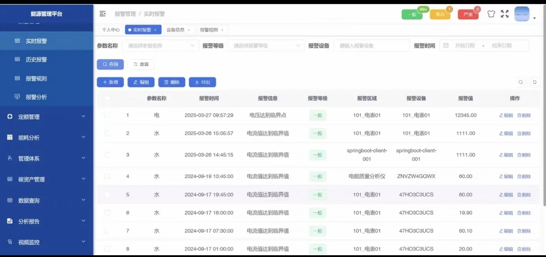The image size is (546, 257).
Task: Collapse the sidebar with the hamburger icon
Action: point(102,13)
